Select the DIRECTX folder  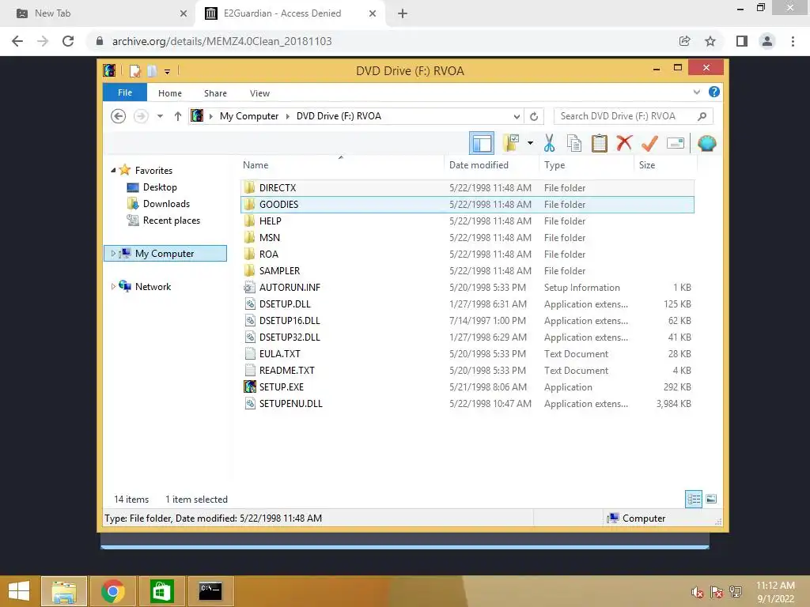pos(467,188)
